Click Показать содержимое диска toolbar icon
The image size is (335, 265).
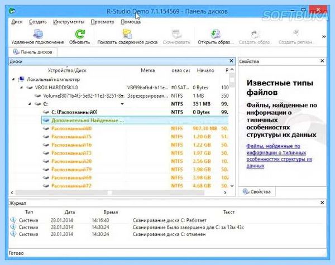pyautogui.click(x=127, y=33)
